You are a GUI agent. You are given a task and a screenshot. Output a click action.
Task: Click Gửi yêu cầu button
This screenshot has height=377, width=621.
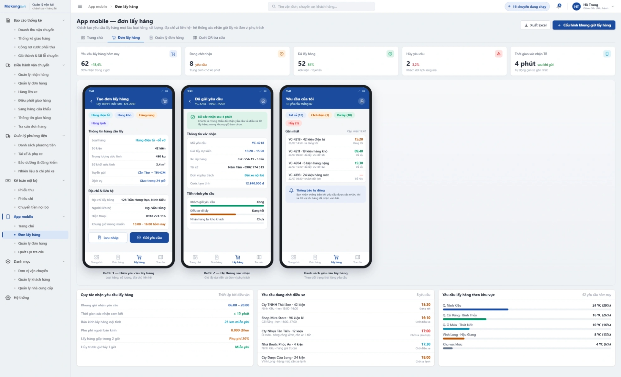[x=149, y=238]
